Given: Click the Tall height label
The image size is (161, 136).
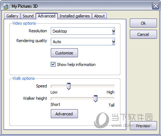Looking at the screenshot, I should click(x=111, y=105).
